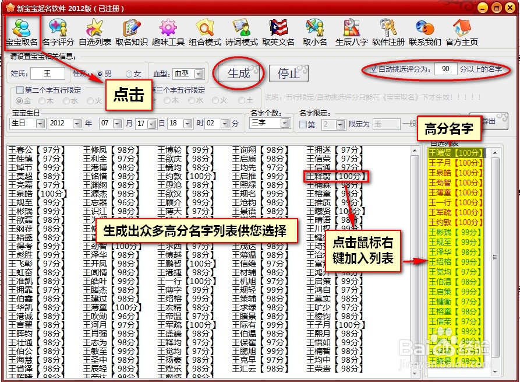Select 王曦贤 100分 in 自选列表
The width and height of the screenshot is (520, 382).
pyautogui.click(x=456, y=153)
